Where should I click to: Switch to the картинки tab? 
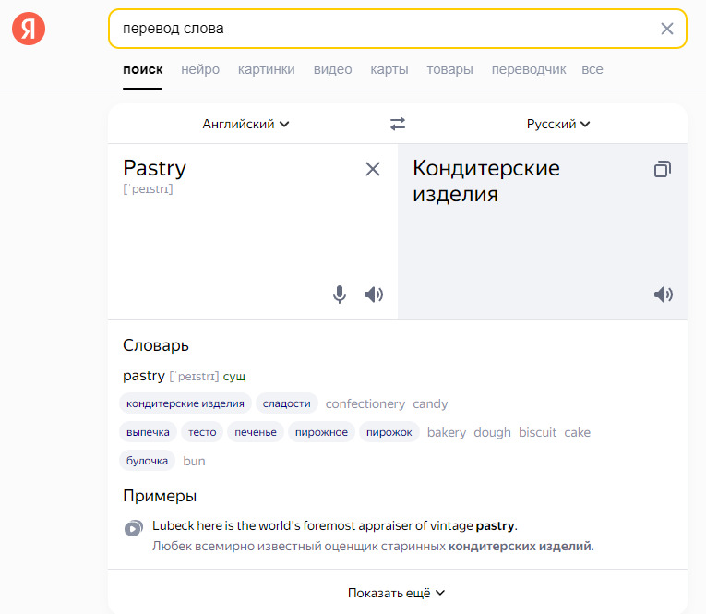point(266,69)
